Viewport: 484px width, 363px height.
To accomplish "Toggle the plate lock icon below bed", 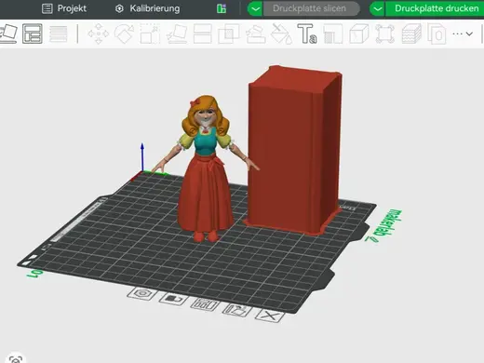I will (x=173, y=299).
